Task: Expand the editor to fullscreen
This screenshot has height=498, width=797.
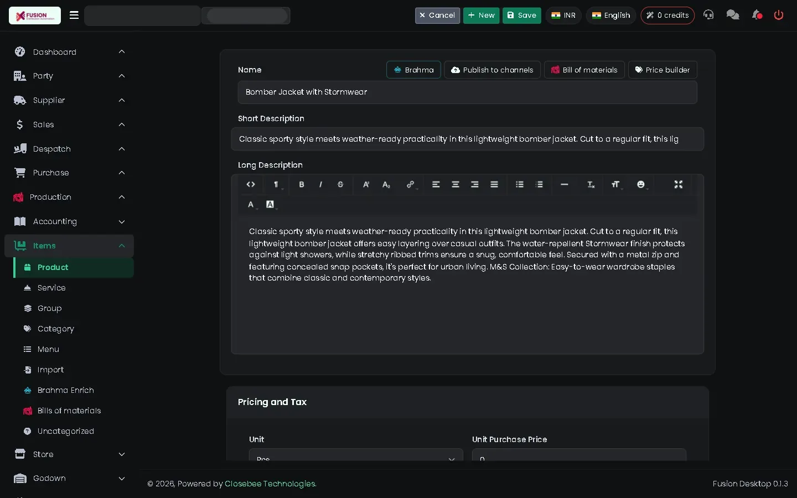Action: (679, 185)
